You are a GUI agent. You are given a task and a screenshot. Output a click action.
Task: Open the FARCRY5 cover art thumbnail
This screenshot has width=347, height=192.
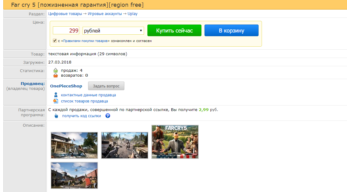(x=175, y=142)
